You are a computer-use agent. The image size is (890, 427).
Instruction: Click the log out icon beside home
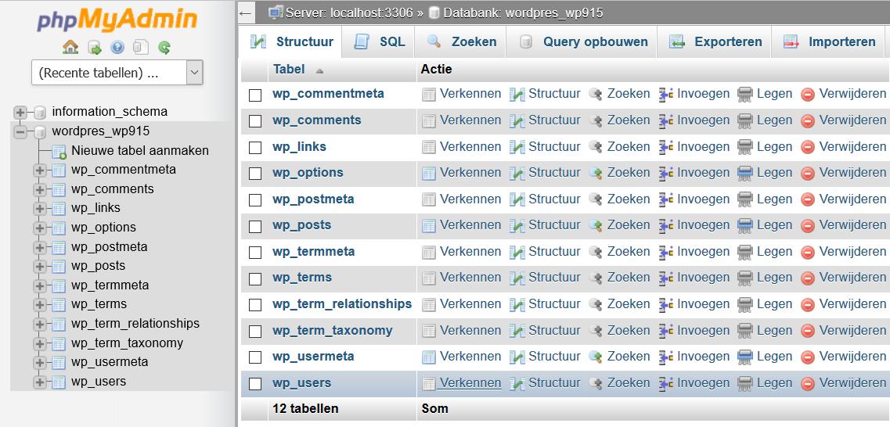point(94,48)
